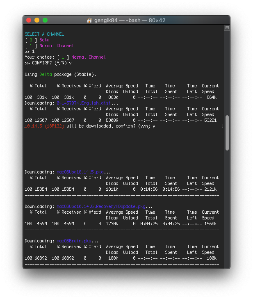Click the 'SELECT A CHANNEL' heading
The width and height of the screenshot is (253, 299).
[44, 34]
